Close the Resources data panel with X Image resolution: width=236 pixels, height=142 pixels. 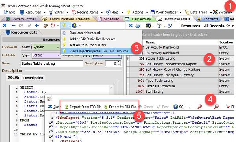click(4, 25)
